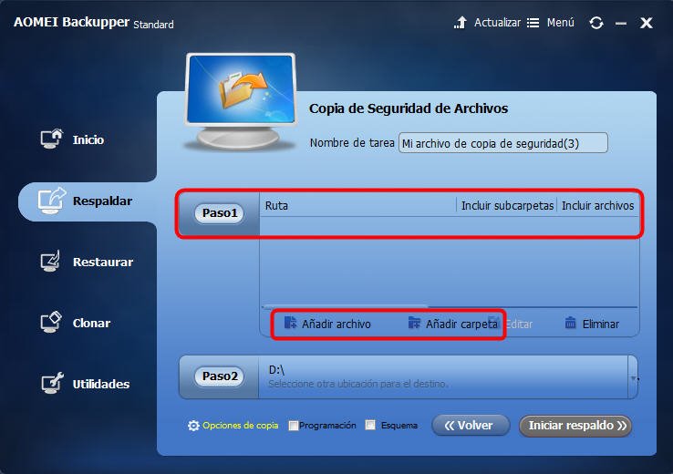
Task: Select the Respaldar backup sidebar icon
Action: point(51,201)
